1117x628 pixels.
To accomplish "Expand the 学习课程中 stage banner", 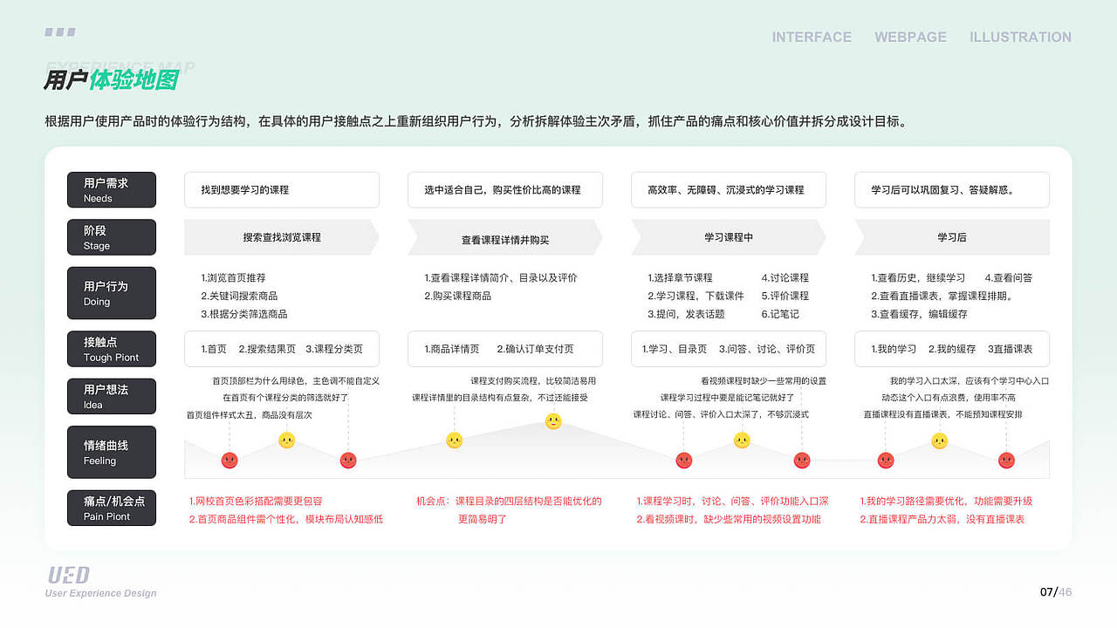I will (730, 236).
